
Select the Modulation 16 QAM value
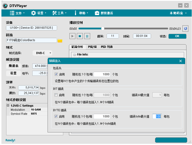pyautogui.click(x=39, y=109)
